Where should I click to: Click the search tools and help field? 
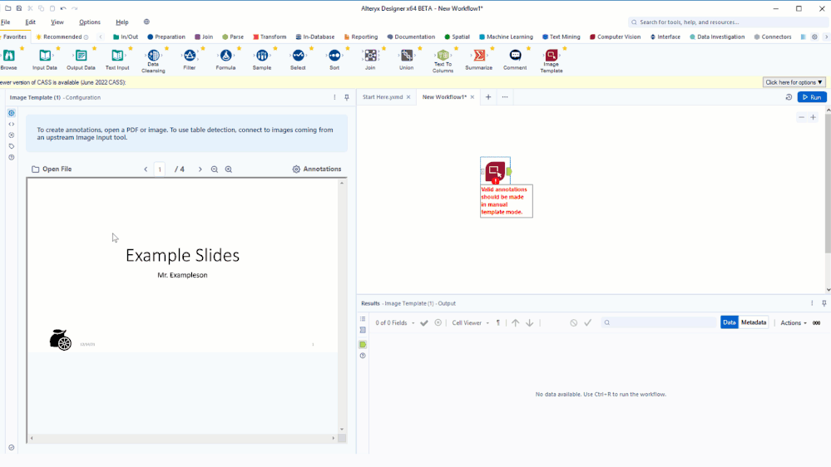click(727, 22)
